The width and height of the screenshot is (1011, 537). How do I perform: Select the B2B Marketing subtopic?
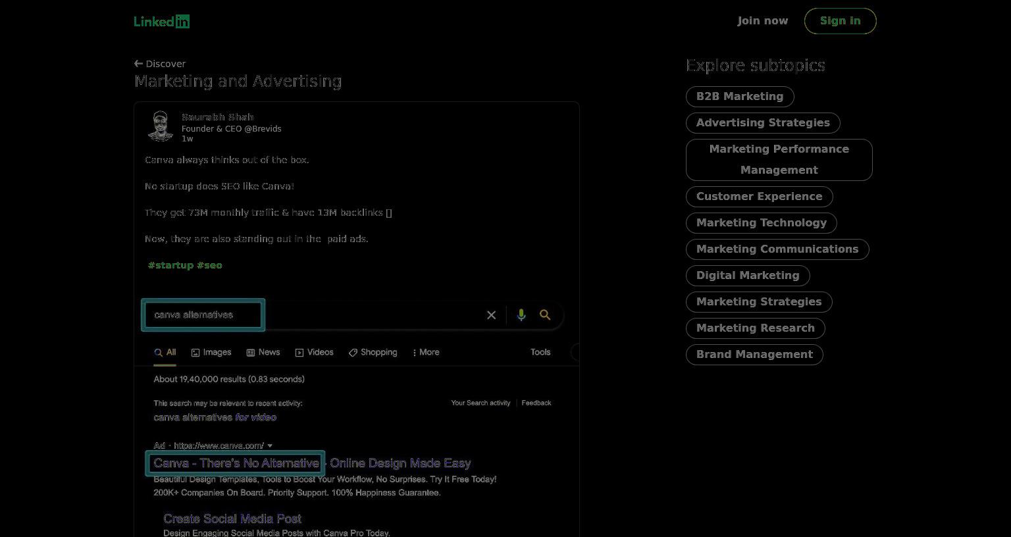tap(740, 97)
